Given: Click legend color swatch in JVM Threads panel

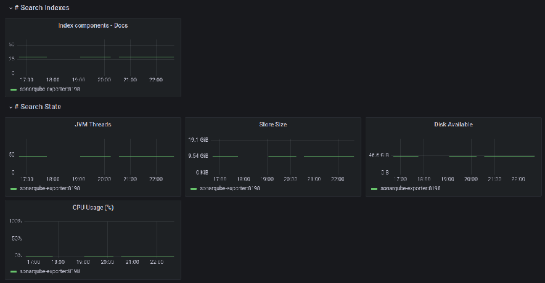Looking at the screenshot, I should pyautogui.click(x=14, y=188).
